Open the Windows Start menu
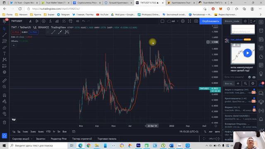265x149 pixels. point(4,145)
